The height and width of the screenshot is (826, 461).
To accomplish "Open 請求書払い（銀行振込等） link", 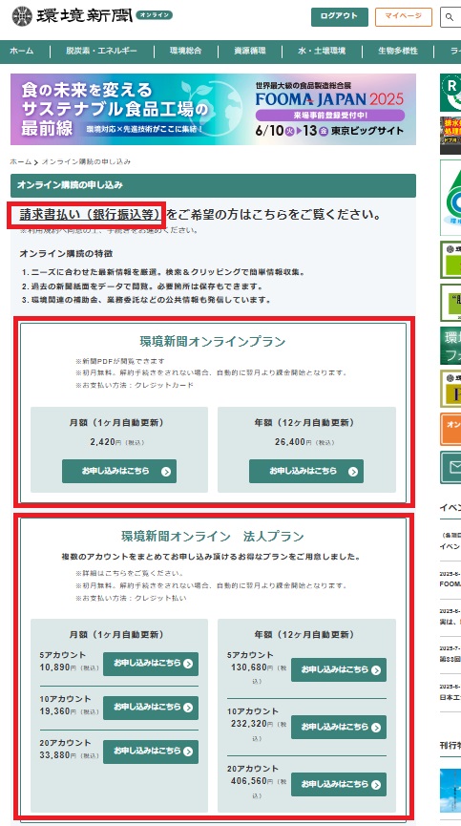I will (x=90, y=215).
